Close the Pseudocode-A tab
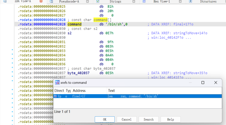This screenshot has width=226, height=125. tap(87, 1)
